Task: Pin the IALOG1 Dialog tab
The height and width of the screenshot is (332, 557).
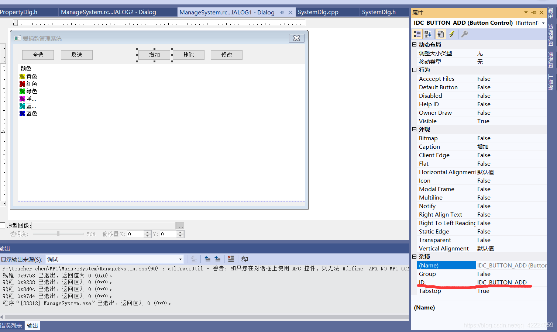Action: [x=282, y=12]
